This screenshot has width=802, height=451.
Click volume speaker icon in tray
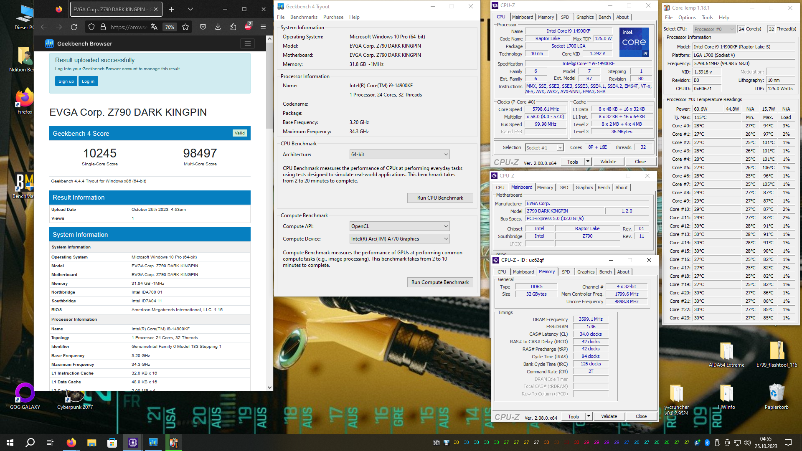[747, 443]
